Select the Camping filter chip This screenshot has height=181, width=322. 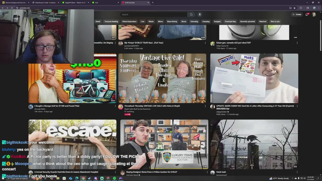(x=206, y=22)
